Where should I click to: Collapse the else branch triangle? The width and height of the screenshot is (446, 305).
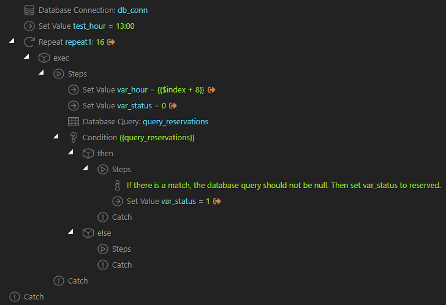pyautogui.click(x=70, y=232)
